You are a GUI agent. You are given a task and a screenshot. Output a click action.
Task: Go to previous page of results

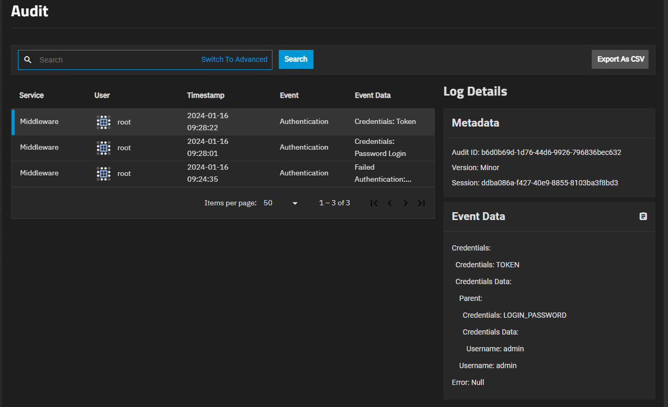pos(390,203)
